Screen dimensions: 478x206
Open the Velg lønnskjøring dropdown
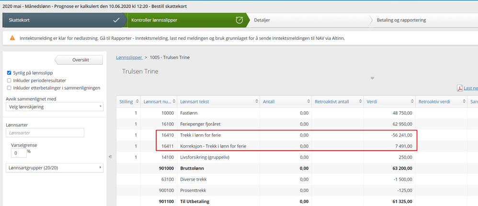[54, 106]
